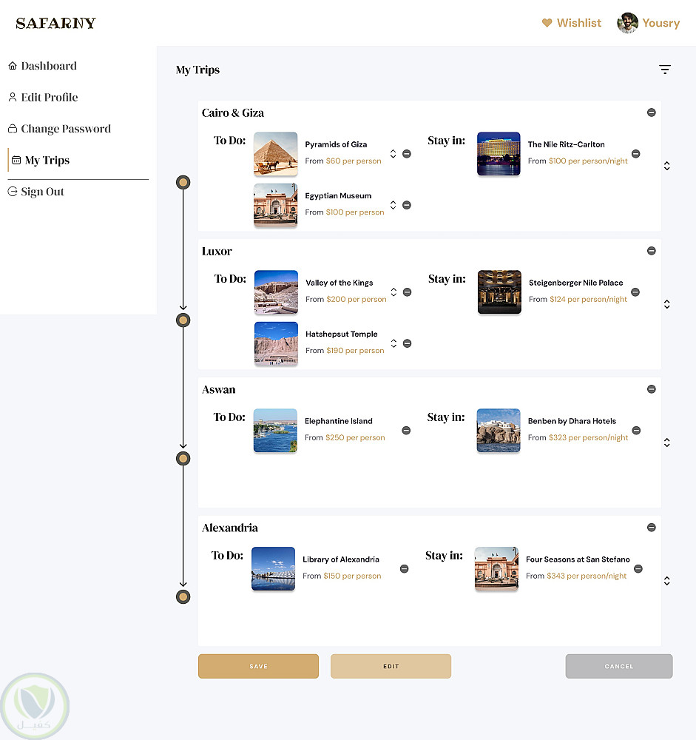The height and width of the screenshot is (740, 696).
Task: Click the Luxor timeline marker dot
Action: 183,320
